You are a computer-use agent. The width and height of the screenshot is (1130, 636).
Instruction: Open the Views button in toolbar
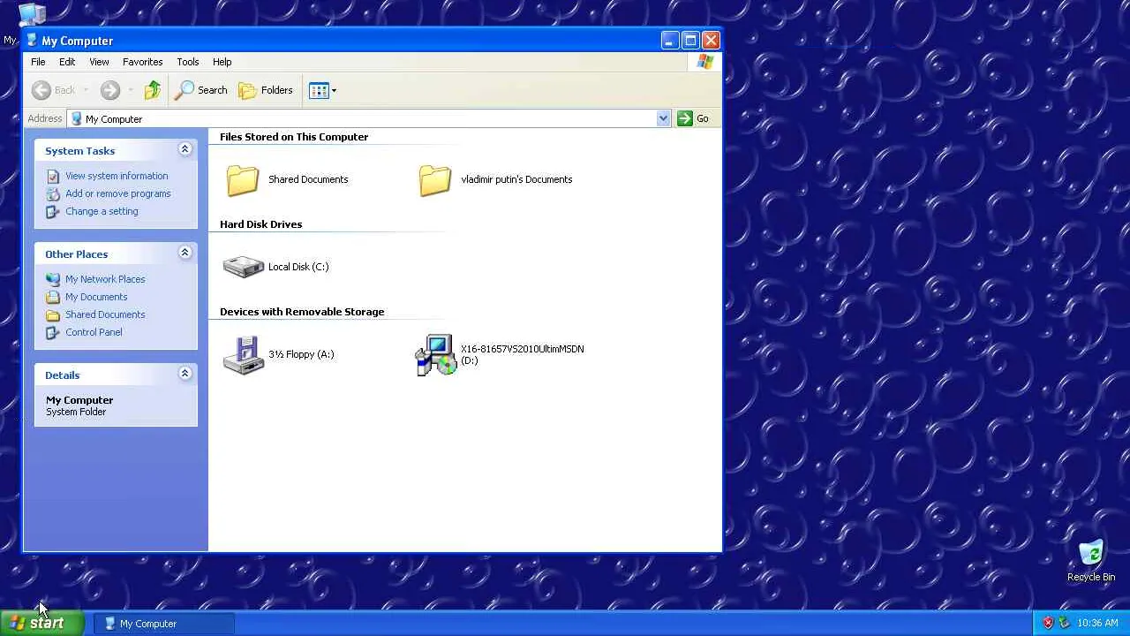click(x=319, y=90)
